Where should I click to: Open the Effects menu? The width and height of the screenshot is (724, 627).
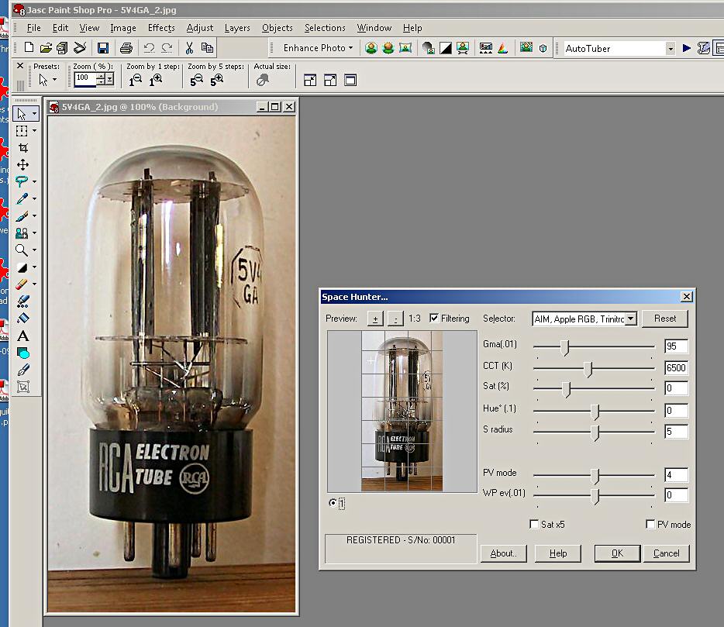pos(161,28)
